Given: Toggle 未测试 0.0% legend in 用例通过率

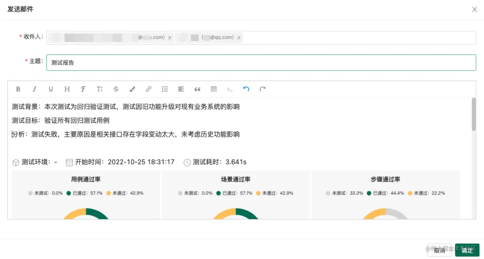Looking at the screenshot, I should (x=45, y=193).
